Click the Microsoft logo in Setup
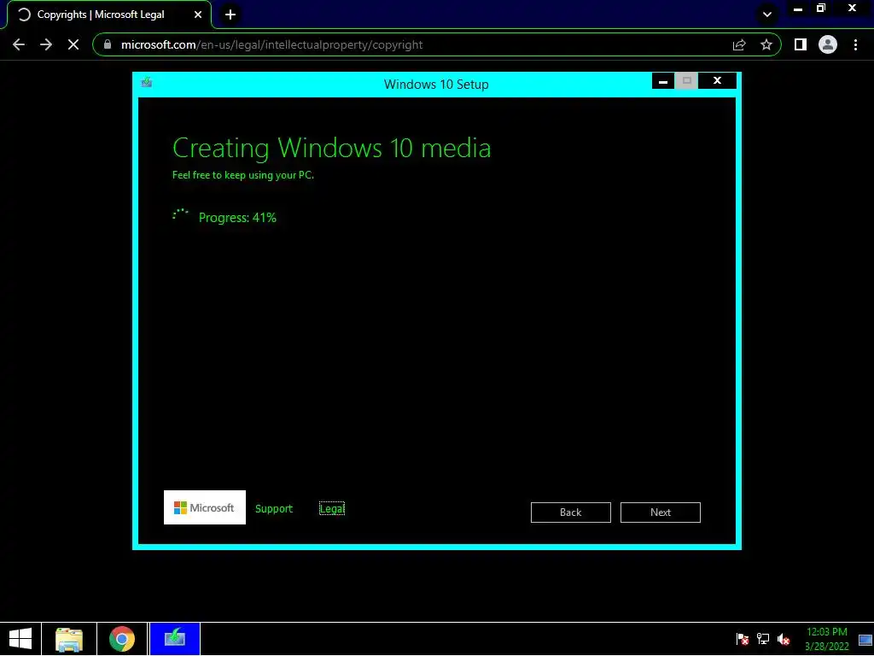 point(205,507)
